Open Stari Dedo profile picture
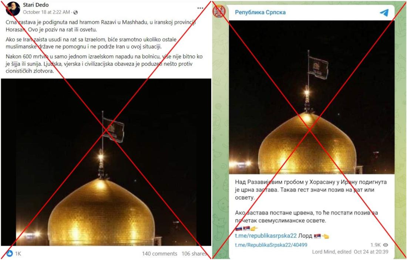 point(13,9)
